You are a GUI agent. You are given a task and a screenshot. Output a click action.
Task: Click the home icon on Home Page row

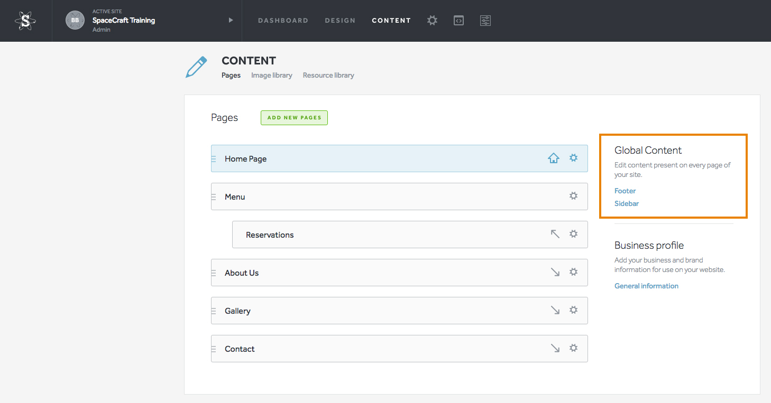point(554,158)
